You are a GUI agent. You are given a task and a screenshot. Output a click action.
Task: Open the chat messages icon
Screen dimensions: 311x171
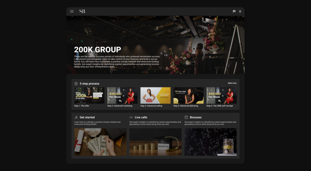pos(234,11)
